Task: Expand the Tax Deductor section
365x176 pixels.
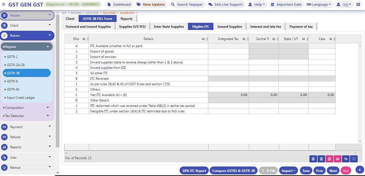Action: tap(47, 116)
